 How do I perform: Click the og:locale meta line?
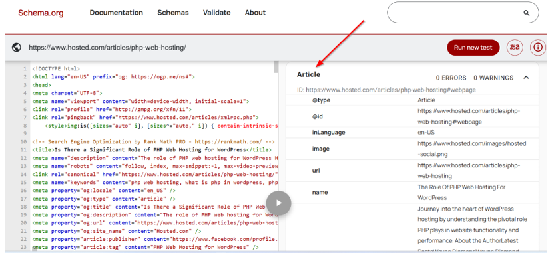point(104,191)
